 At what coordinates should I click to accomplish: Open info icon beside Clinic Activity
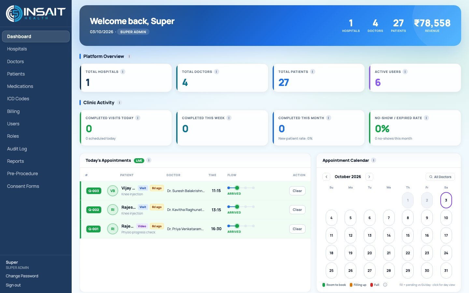point(120,103)
